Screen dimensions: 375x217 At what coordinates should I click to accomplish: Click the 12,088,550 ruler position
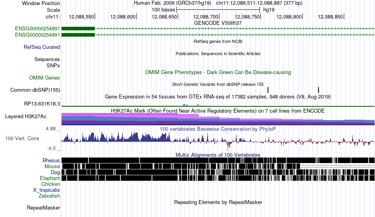click(82, 17)
